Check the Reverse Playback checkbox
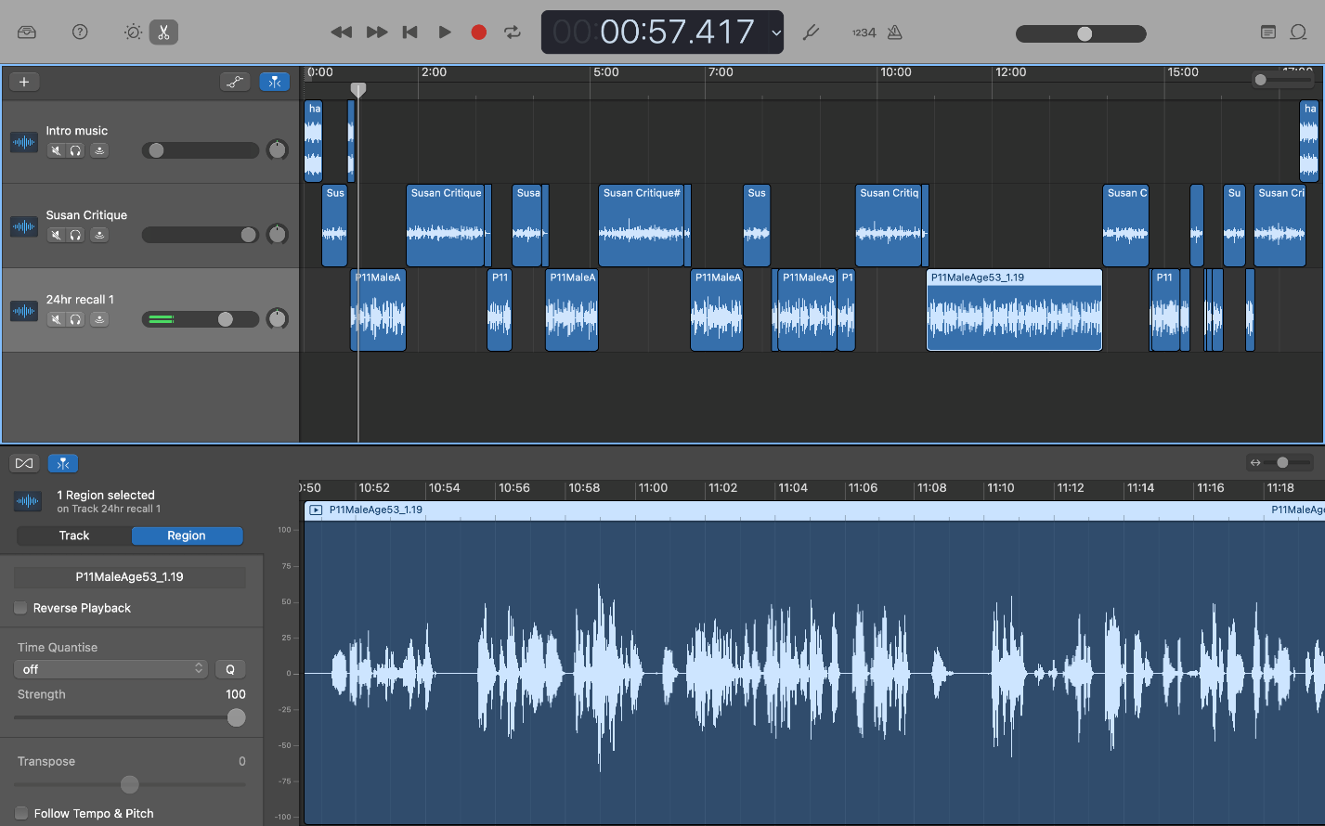1325x826 pixels. tap(20, 608)
